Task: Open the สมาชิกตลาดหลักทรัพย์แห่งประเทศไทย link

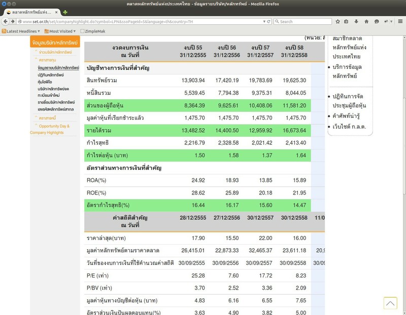Action: (x=349, y=47)
